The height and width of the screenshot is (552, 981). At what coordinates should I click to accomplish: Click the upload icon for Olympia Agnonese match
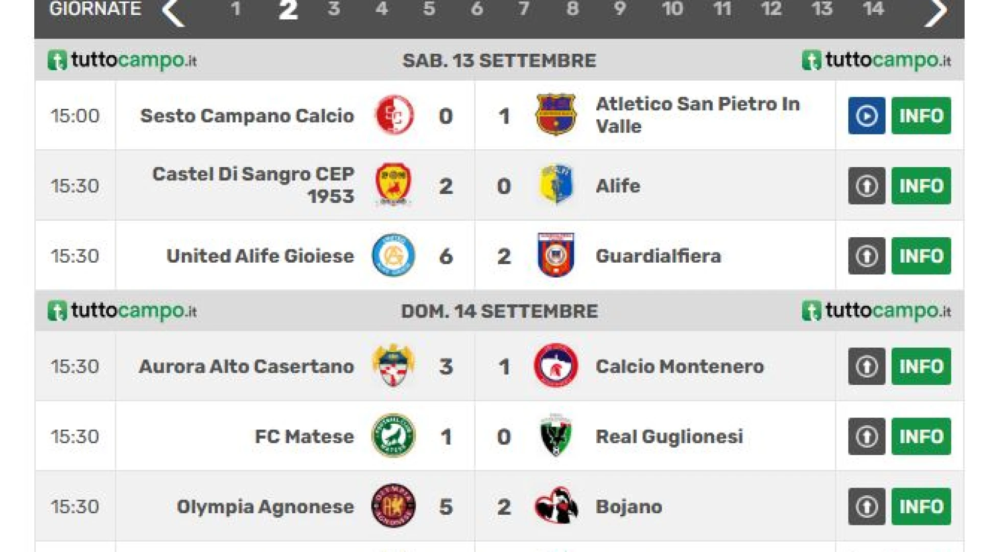(867, 507)
